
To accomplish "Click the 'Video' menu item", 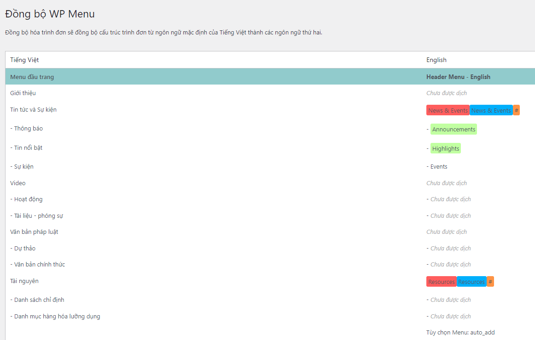I will pos(18,183).
